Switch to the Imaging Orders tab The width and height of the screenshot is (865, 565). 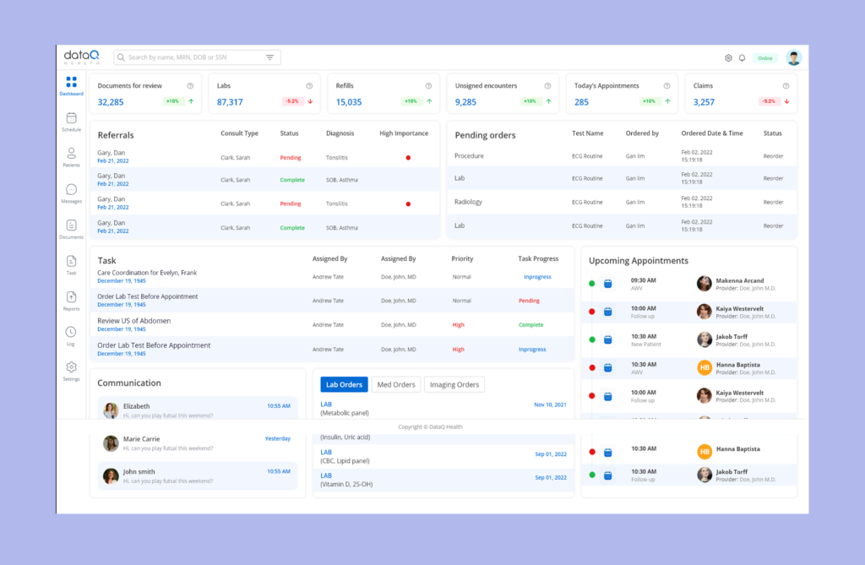pos(454,385)
